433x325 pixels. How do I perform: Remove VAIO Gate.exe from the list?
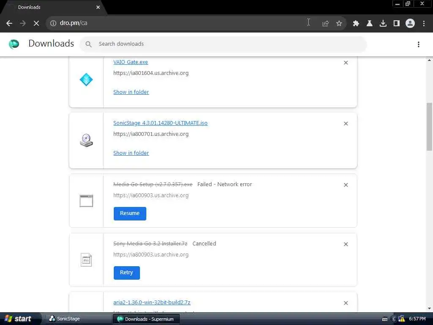tap(346, 63)
